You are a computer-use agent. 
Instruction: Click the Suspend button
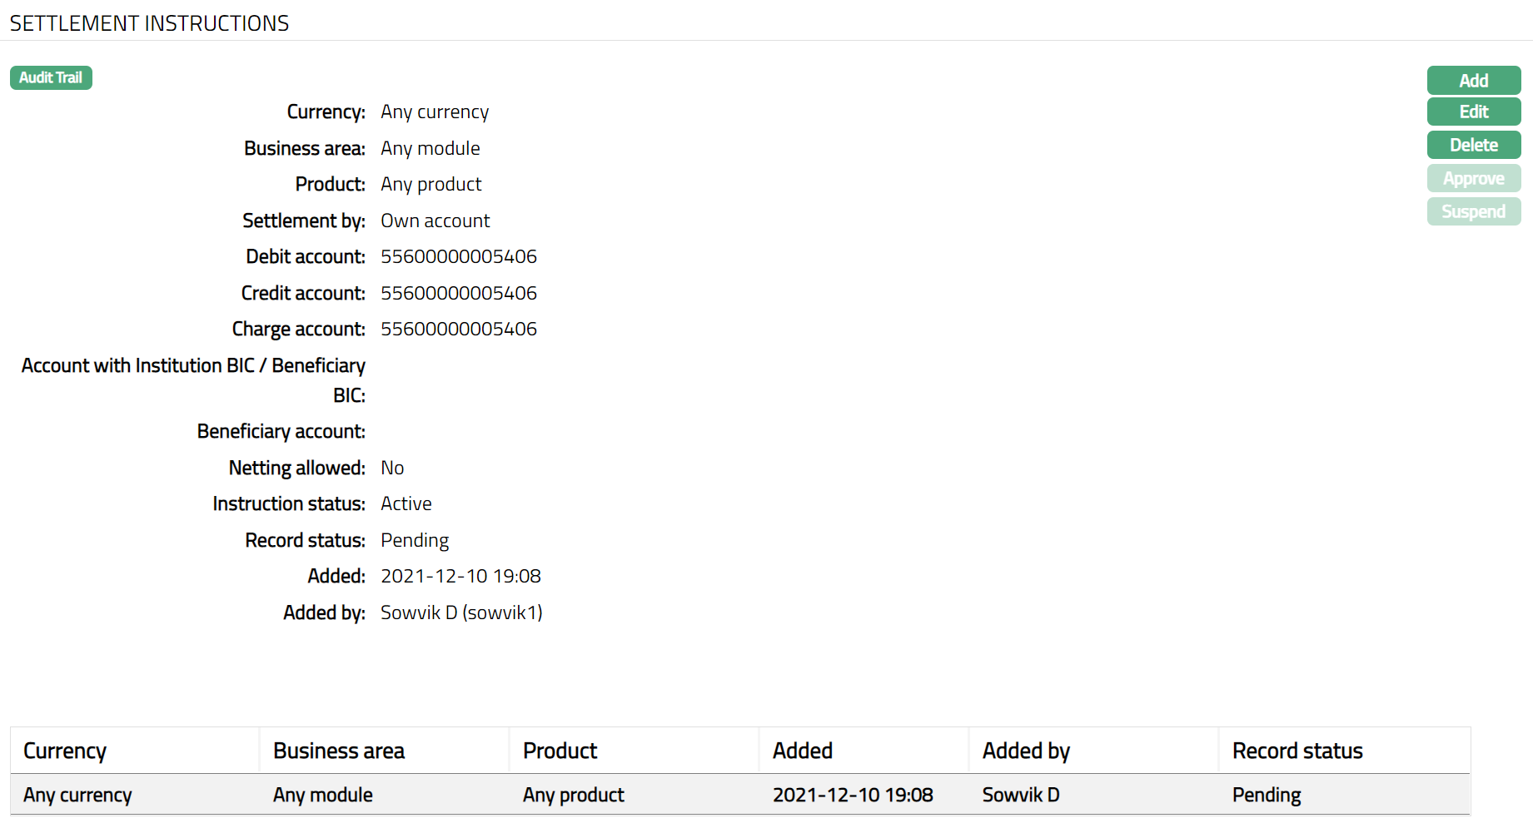click(1473, 211)
